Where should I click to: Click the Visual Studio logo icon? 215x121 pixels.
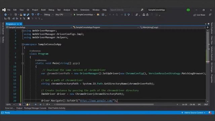pyautogui.click(x=4, y=10)
